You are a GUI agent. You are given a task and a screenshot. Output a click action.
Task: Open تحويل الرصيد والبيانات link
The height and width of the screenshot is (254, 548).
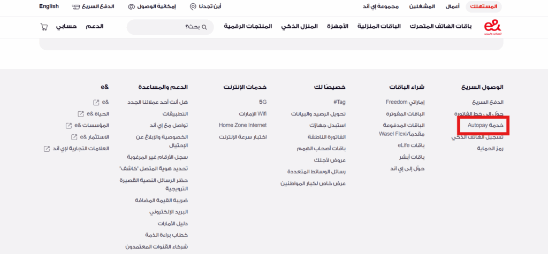[318, 114]
